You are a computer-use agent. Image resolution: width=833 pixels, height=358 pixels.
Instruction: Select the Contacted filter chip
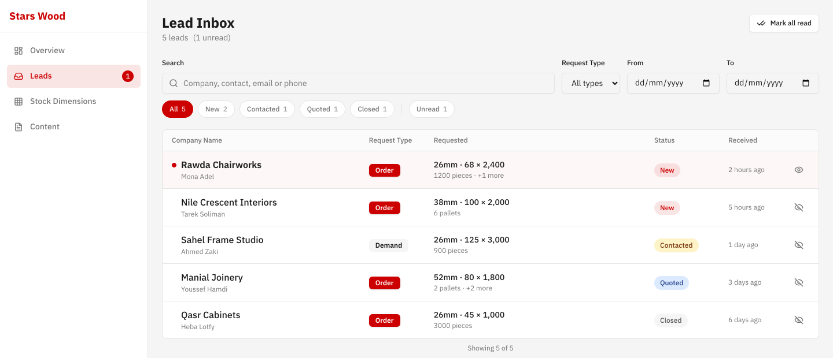click(267, 109)
